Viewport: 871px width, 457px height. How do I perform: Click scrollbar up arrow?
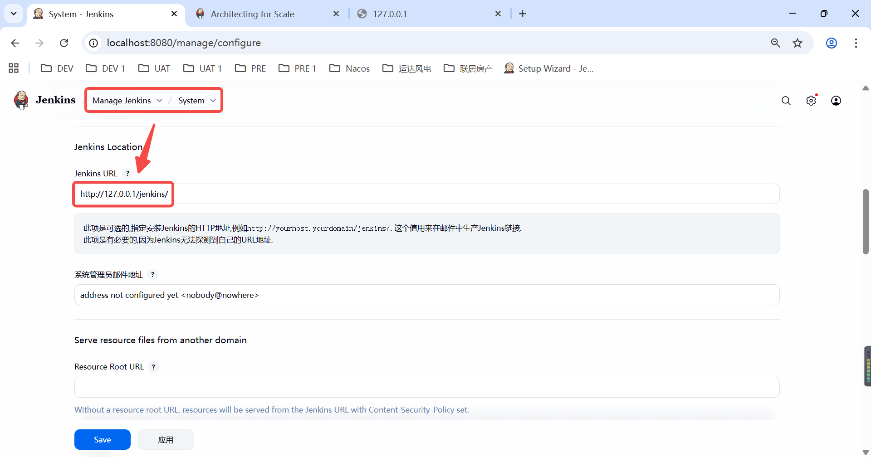(866, 88)
